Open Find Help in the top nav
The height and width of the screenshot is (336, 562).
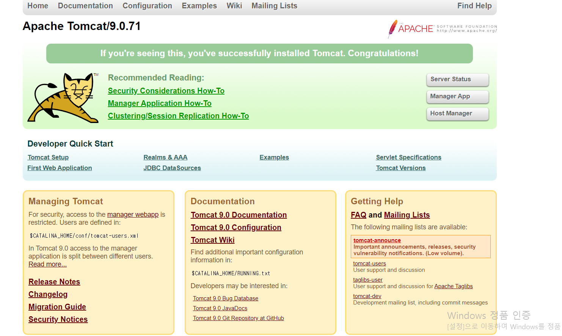[474, 6]
